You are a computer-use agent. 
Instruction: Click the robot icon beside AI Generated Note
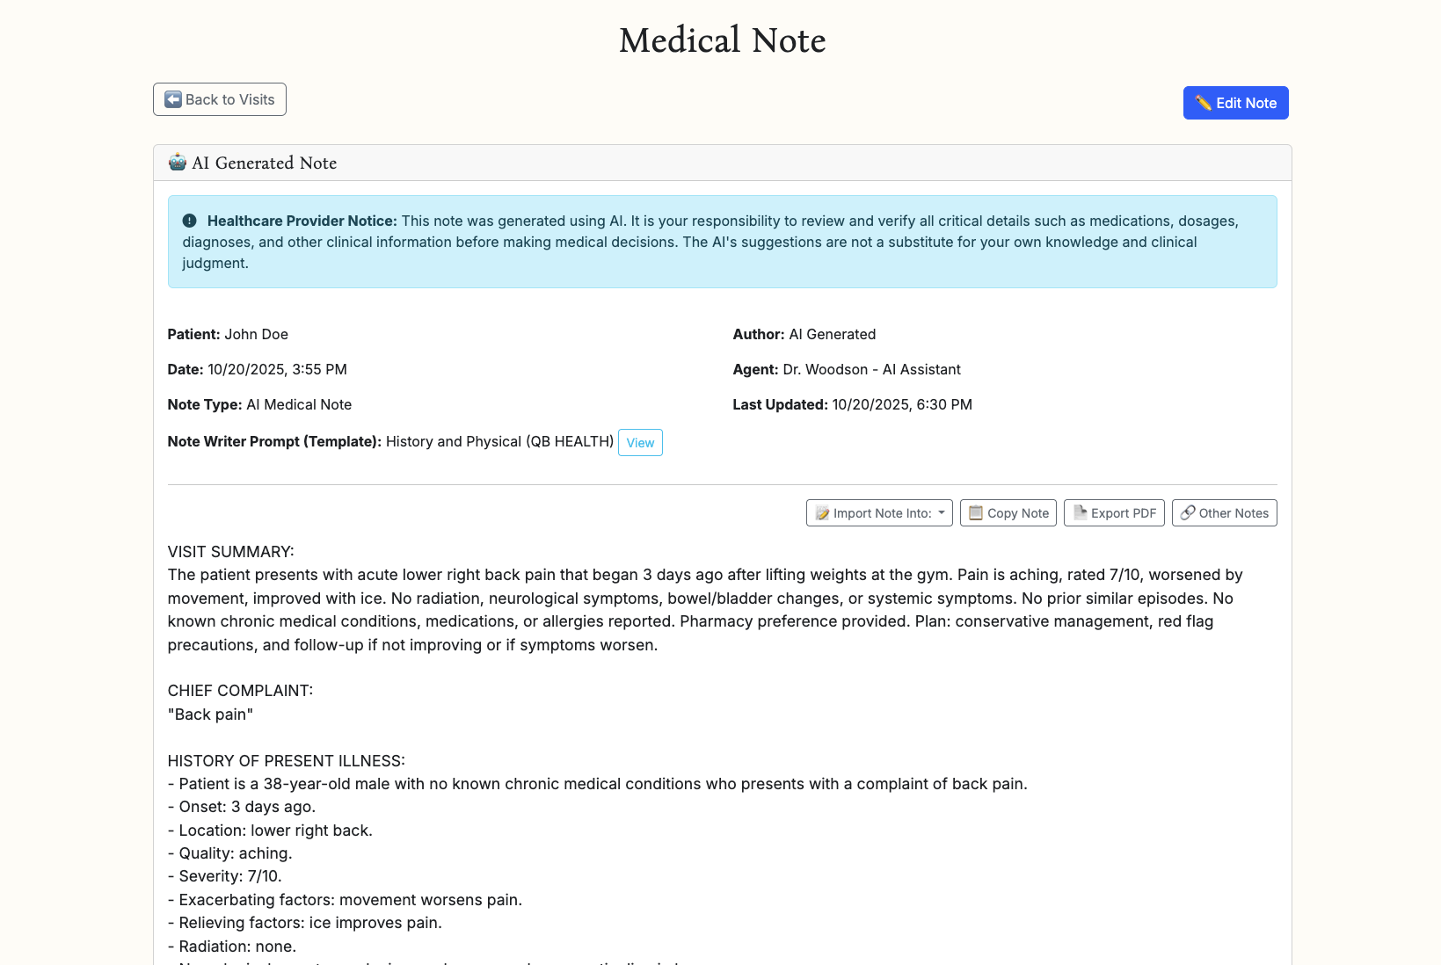[x=177, y=163]
